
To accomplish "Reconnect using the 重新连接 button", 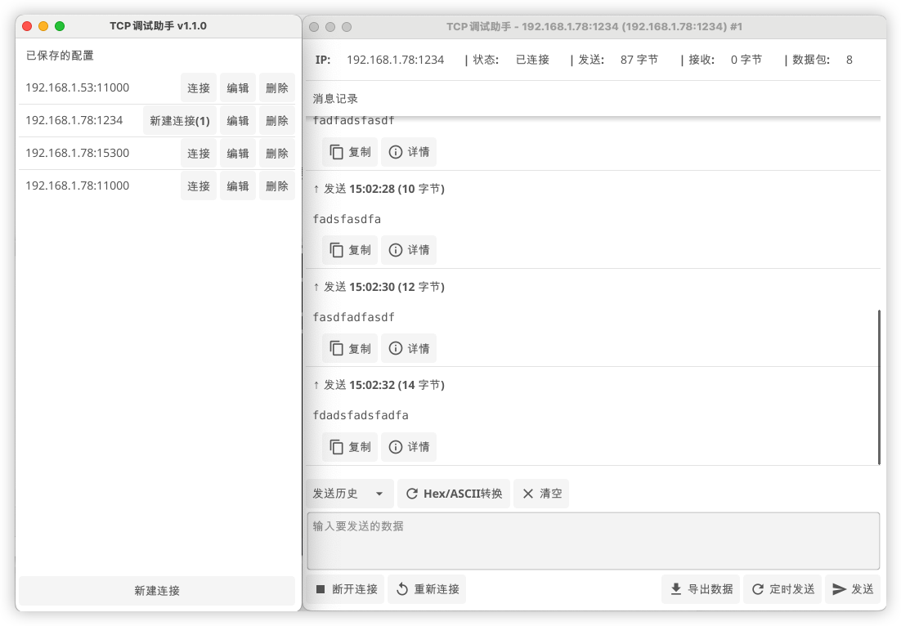I will pyautogui.click(x=427, y=589).
